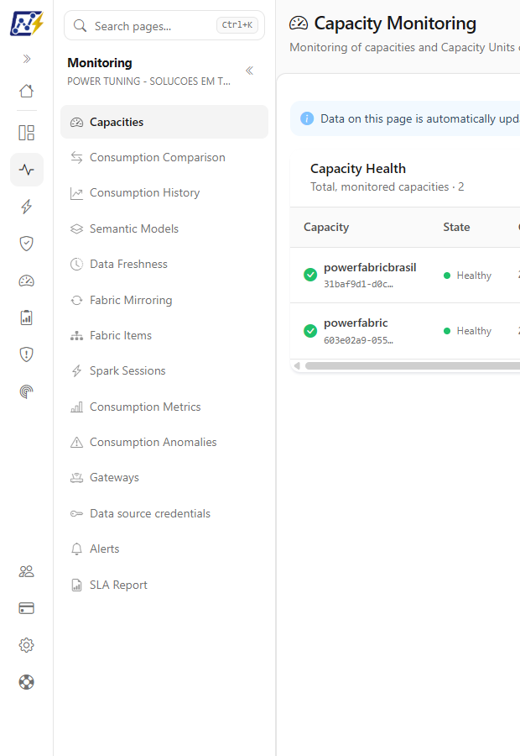
Task: Collapse the Monitoring side panel
Action: (x=249, y=71)
